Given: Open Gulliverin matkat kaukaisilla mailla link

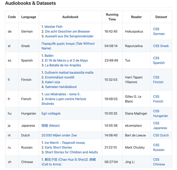Looking at the screenshot, I should [x=69, y=73].
